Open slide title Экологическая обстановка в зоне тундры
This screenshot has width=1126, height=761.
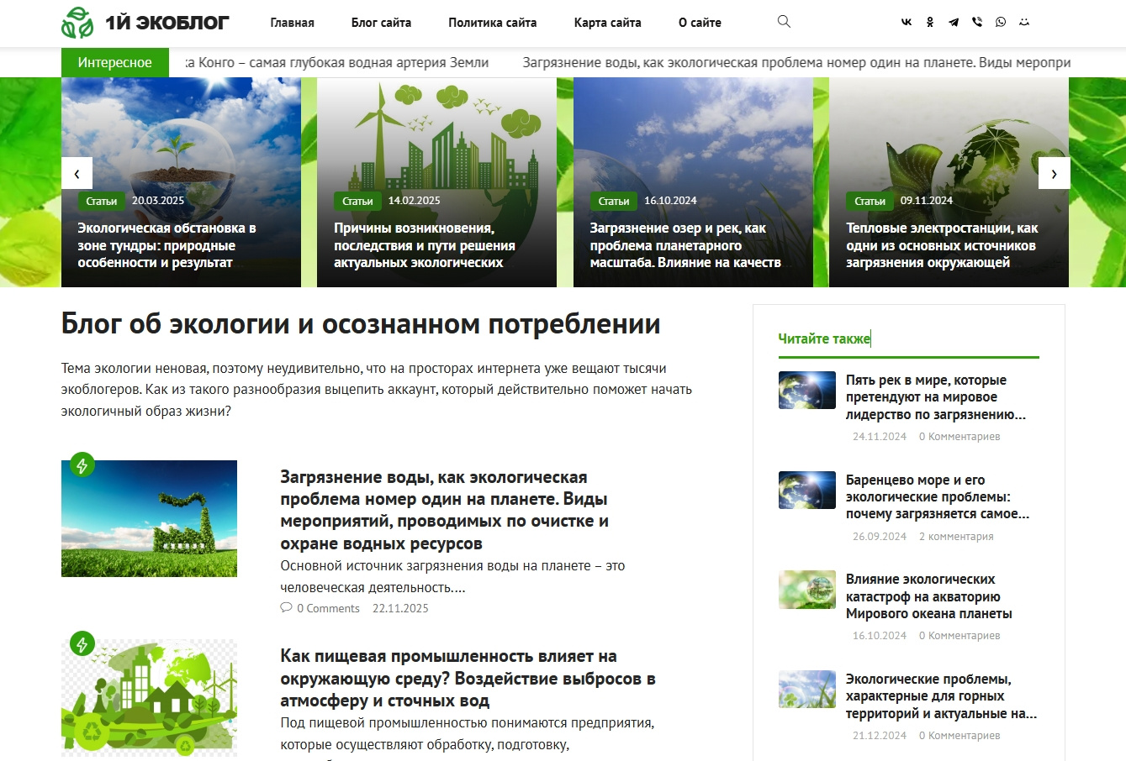tap(167, 245)
